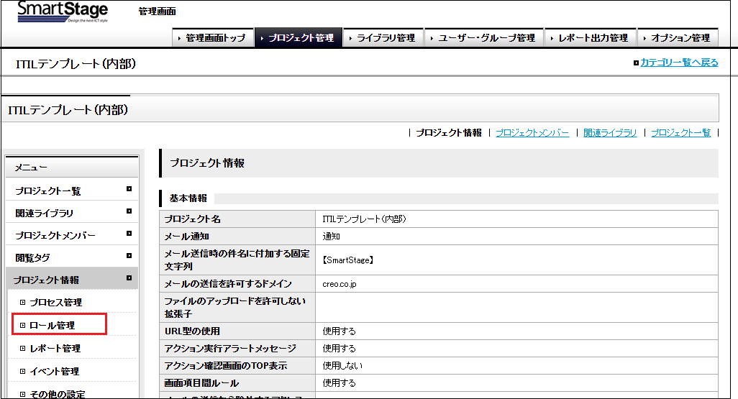This screenshot has height=399, width=738.
Task: Click the 使用しない value cell
Action: pyautogui.click(x=516, y=366)
